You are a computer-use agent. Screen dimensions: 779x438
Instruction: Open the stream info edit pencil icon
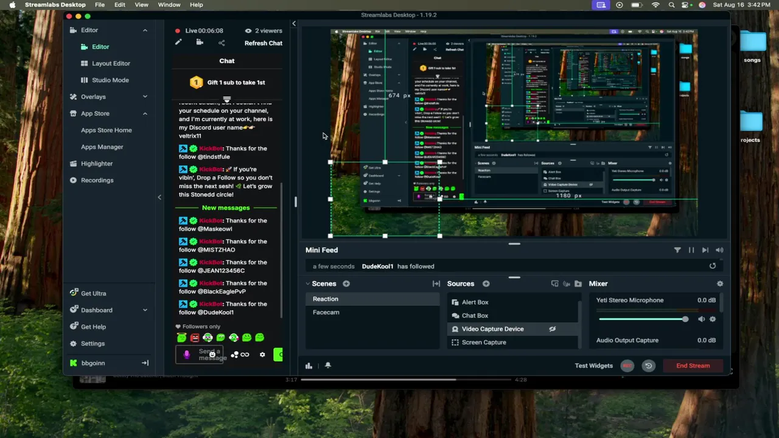pyautogui.click(x=178, y=43)
